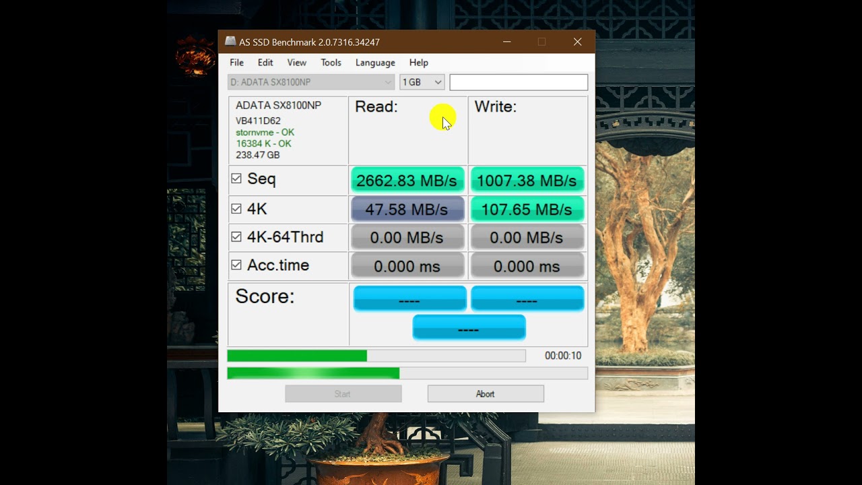Screen dimensions: 862x485
Task: Open the Edit menu
Action: (265, 63)
